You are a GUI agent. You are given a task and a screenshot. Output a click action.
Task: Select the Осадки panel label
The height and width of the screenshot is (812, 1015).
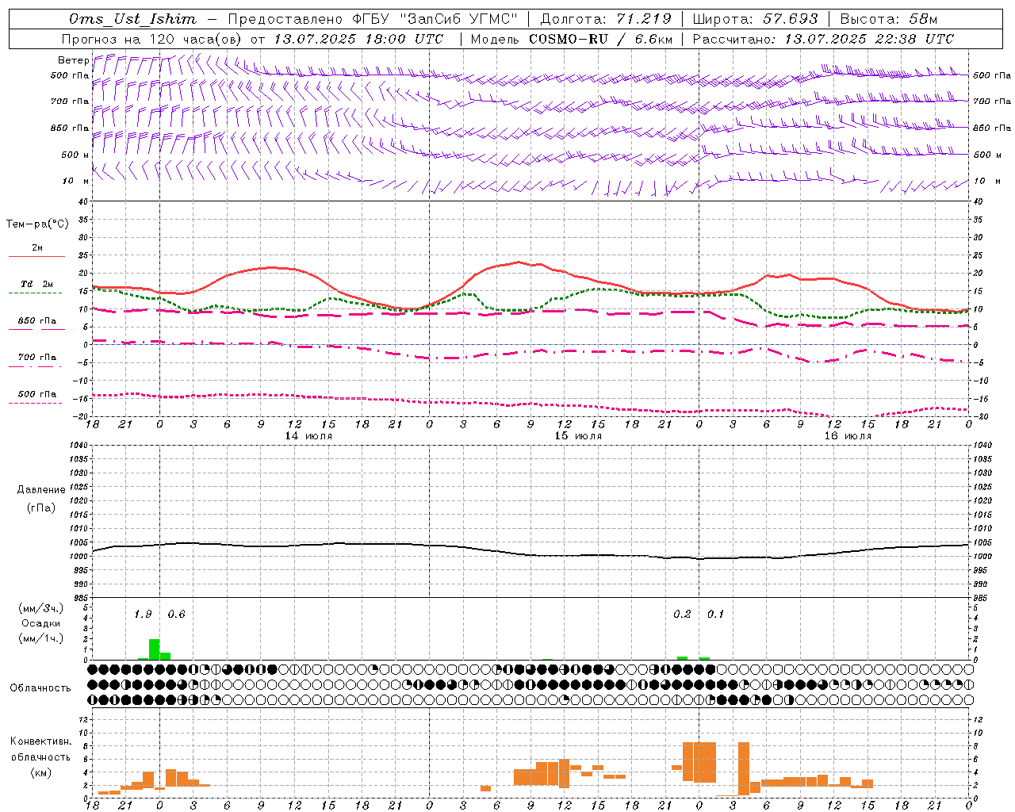pos(40,623)
